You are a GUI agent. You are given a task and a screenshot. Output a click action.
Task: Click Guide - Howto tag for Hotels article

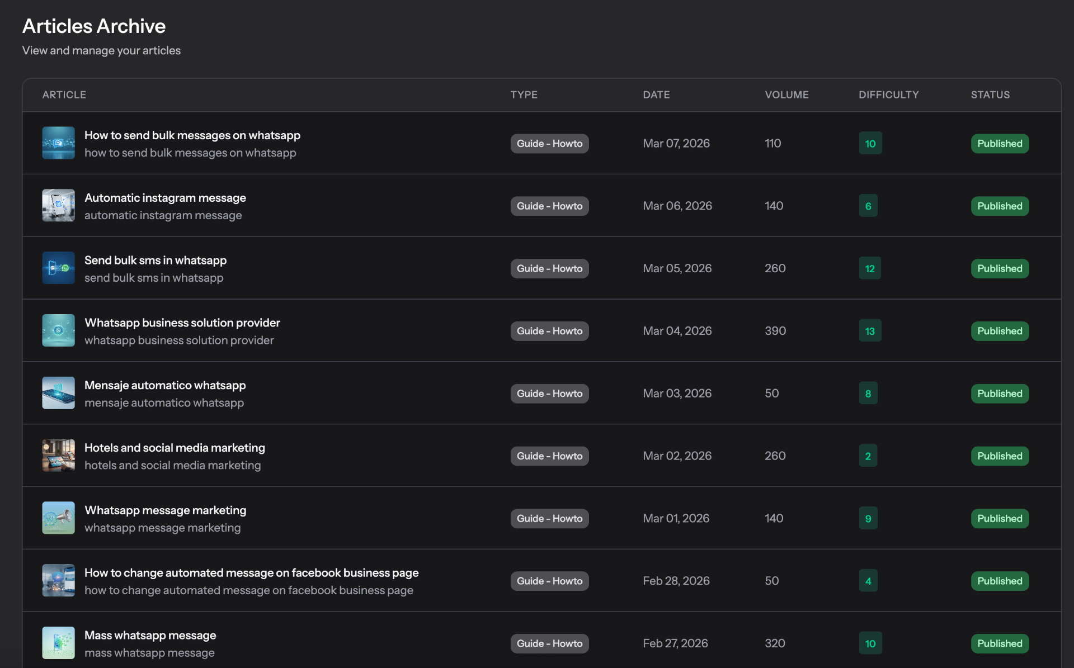point(549,456)
